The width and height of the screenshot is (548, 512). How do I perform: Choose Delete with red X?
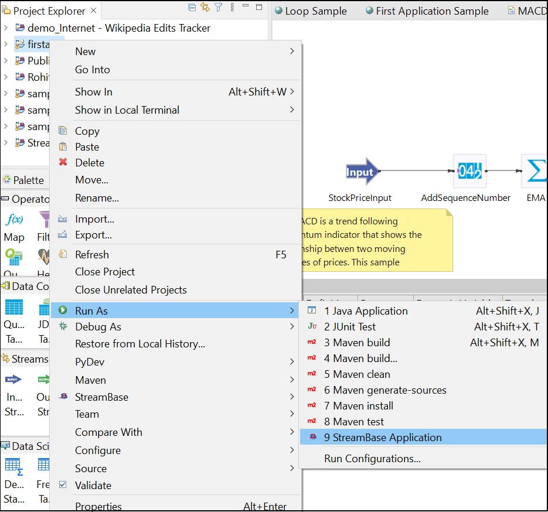[x=176, y=163]
